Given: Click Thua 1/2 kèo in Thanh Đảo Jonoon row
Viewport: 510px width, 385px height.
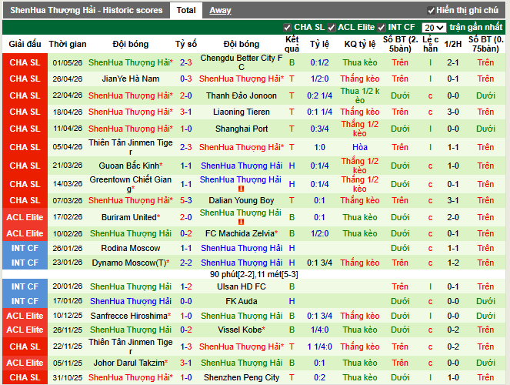Looking at the screenshot, I should coord(360,95).
